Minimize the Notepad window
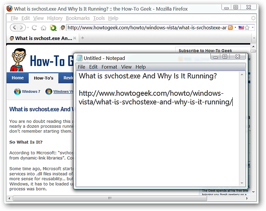This screenshot has height=211, width=266. coord(215,57)
